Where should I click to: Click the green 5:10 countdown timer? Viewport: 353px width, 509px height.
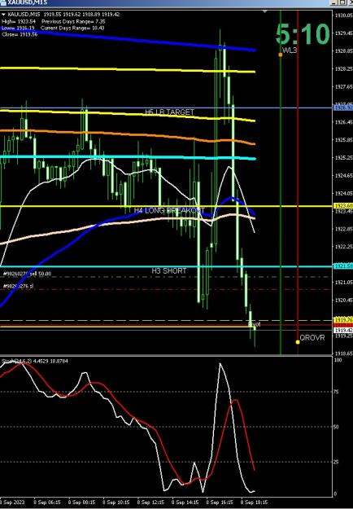pyautogui.click(x=303, y=33)
